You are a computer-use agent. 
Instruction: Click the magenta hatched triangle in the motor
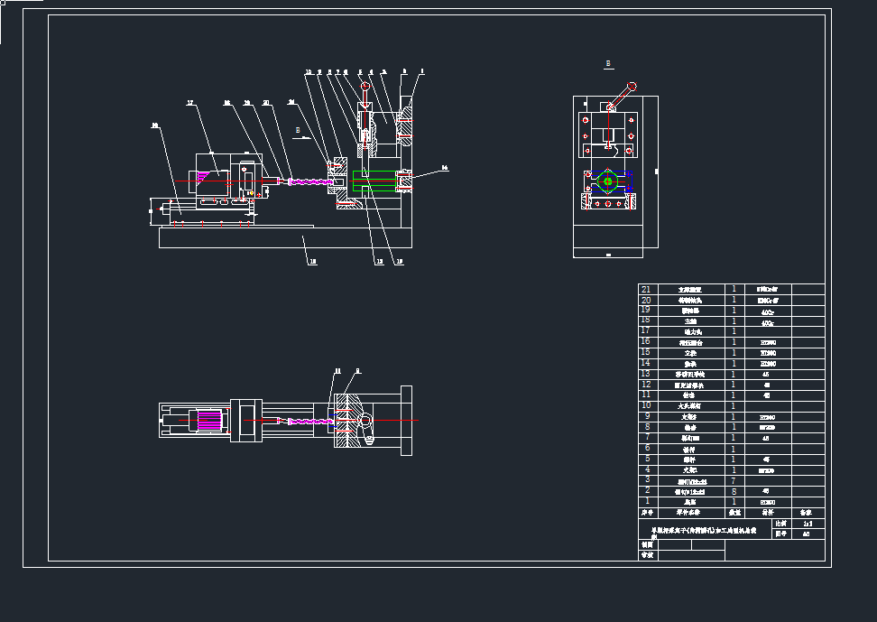(x=204, y=175)
